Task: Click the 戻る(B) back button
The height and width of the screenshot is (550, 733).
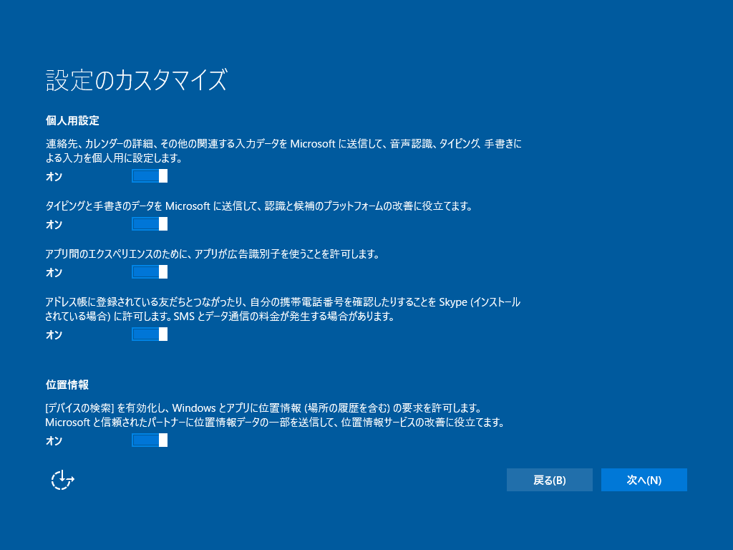Action: point(550,480)
